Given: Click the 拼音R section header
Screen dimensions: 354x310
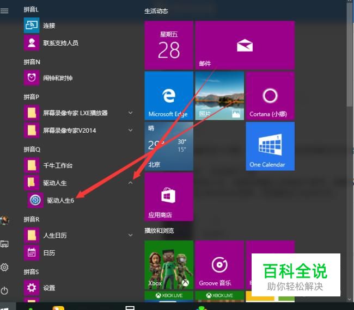Looking at the screenshot, I should [x=32, y=219].
